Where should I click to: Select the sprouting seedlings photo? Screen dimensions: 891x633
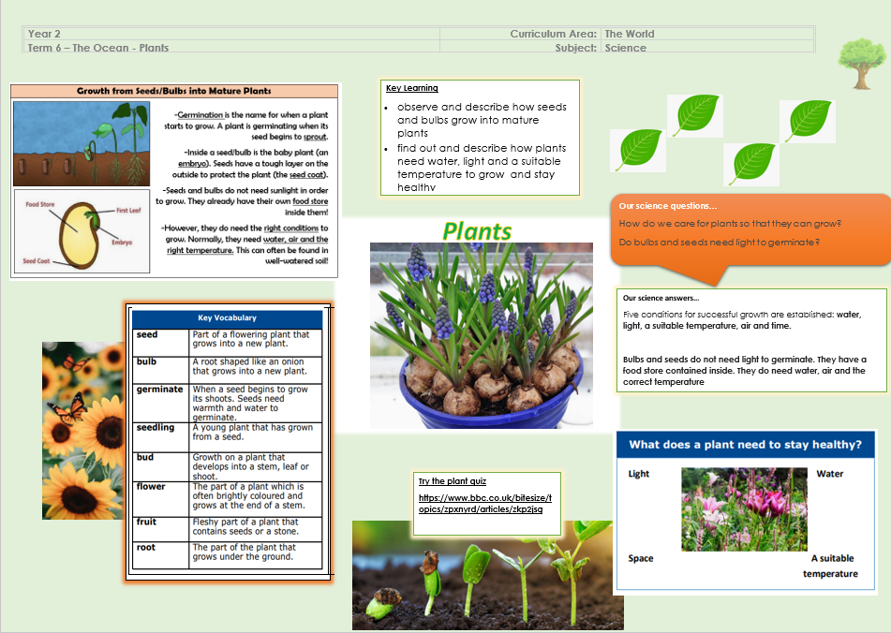[482, 575]
